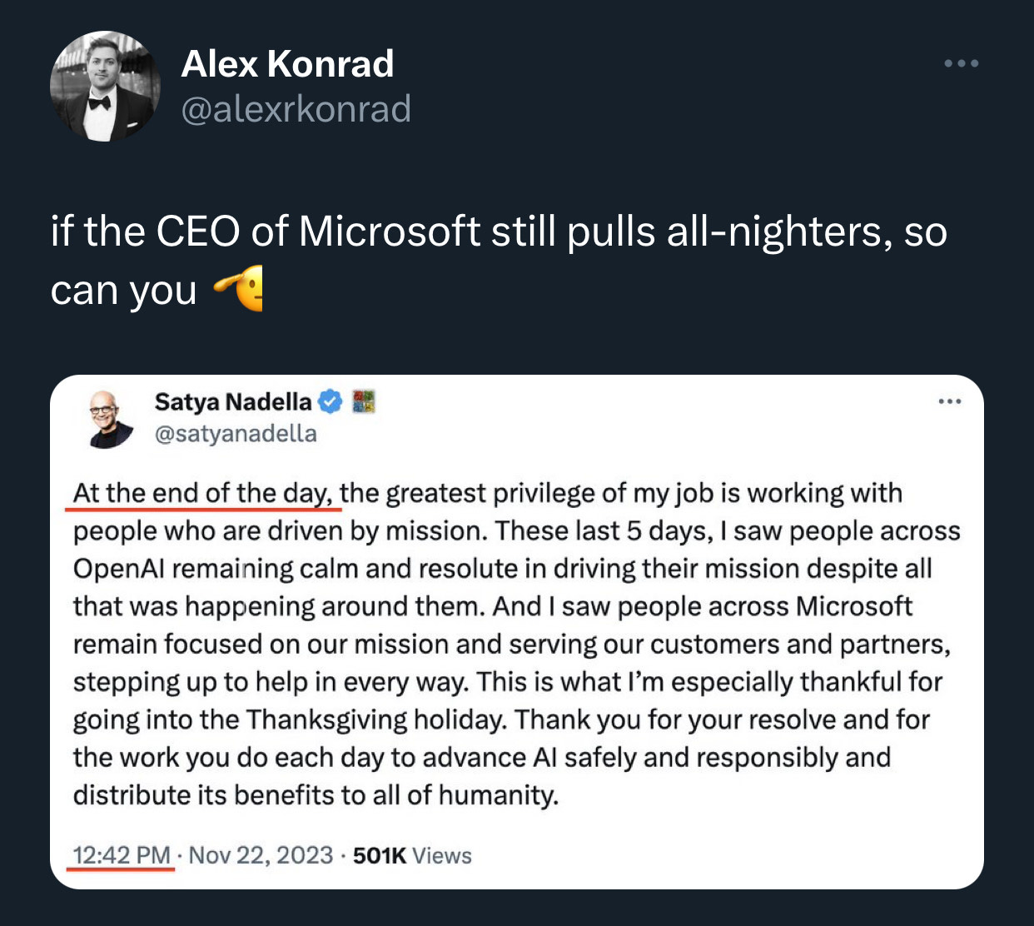The width and height of the screenshot is (1034, 926).
Task: Click the three-dot menu on Alex Konrad's tweet
Action: click(x=962, y=62)
